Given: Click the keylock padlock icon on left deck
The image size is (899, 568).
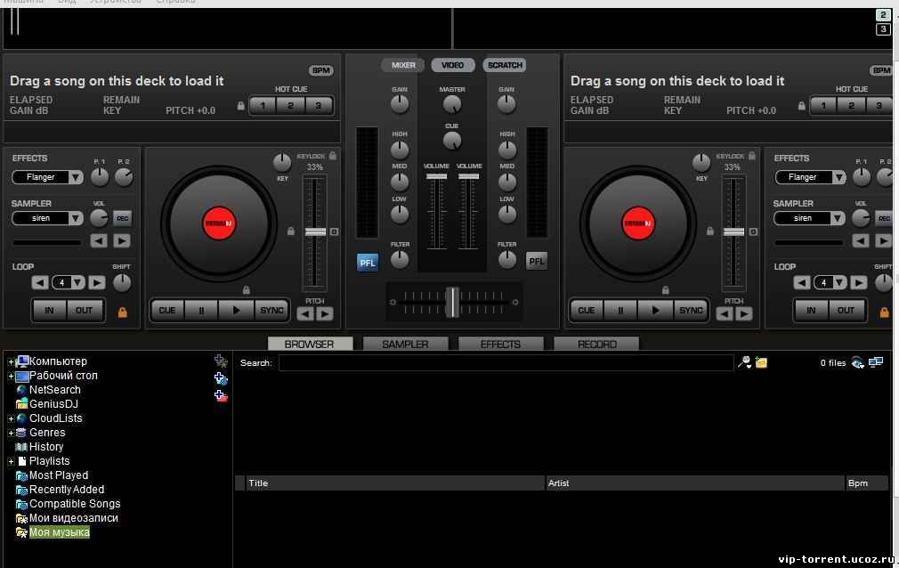Looking at the screenshot, I should pos(333,156).
